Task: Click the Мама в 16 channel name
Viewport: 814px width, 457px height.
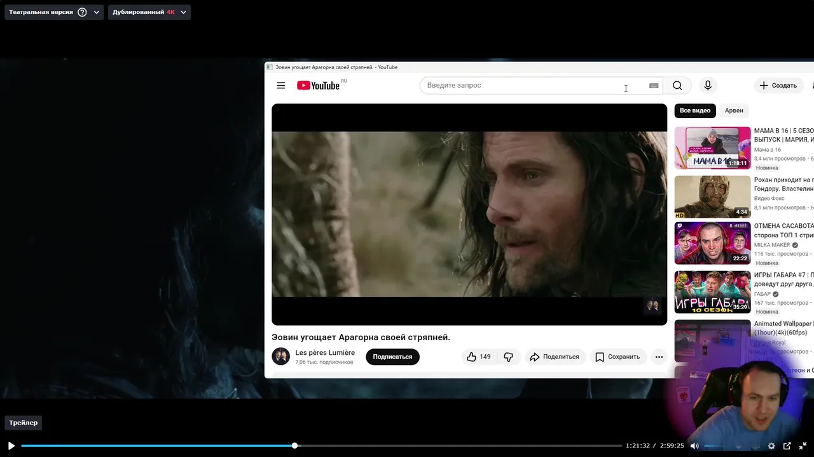Action: (x=768, y=150)
